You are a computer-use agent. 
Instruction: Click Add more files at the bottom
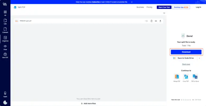[88, 104]
